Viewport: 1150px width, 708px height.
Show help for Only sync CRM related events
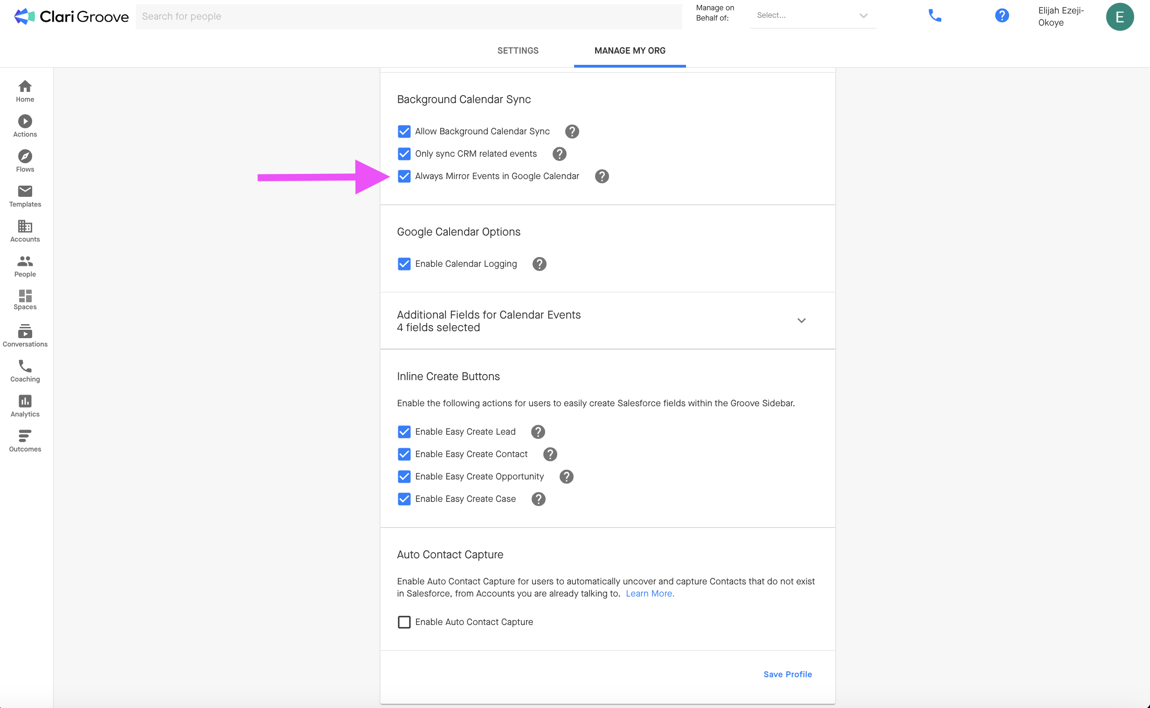pyautogui.click(x=559, y=154)
